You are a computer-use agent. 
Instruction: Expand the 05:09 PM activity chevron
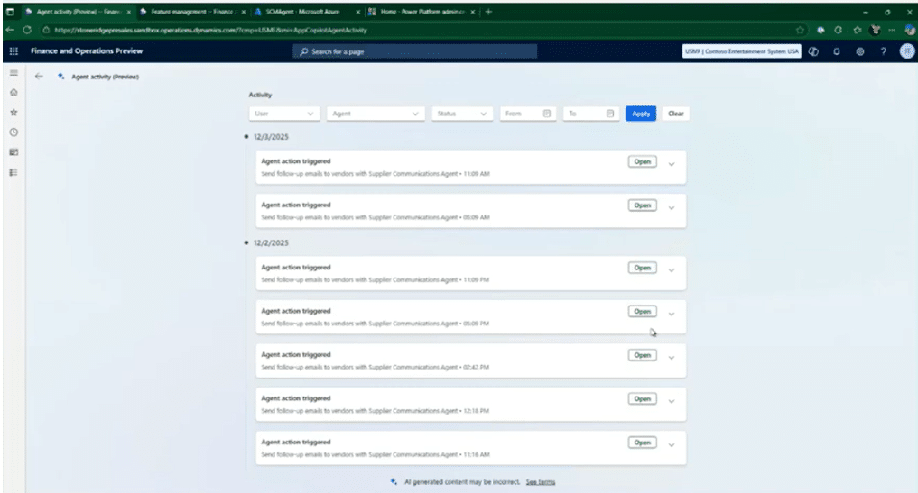coord(672,315)
